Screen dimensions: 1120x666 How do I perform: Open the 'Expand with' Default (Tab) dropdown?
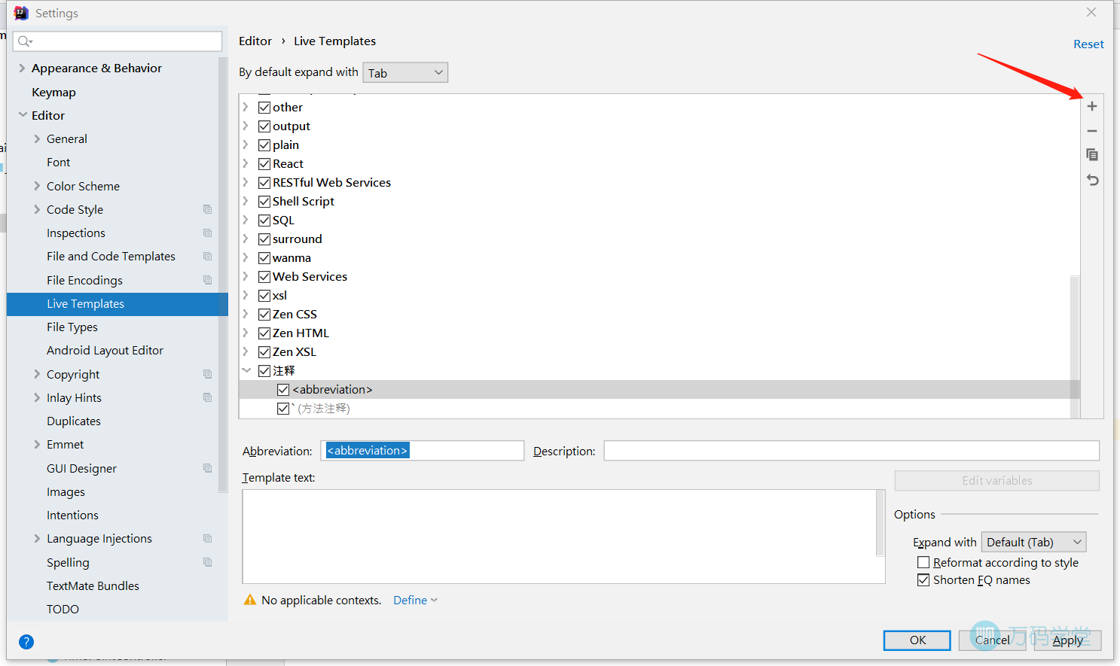1034,542
